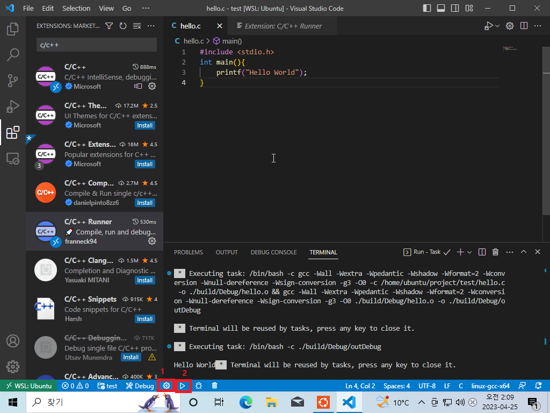
Task: Open editor settings gear in title area
Action: 510,26
